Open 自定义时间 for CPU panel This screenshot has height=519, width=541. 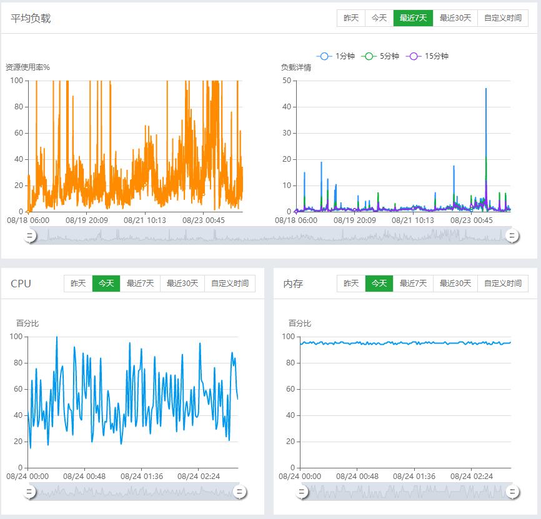tap(229, 284)
